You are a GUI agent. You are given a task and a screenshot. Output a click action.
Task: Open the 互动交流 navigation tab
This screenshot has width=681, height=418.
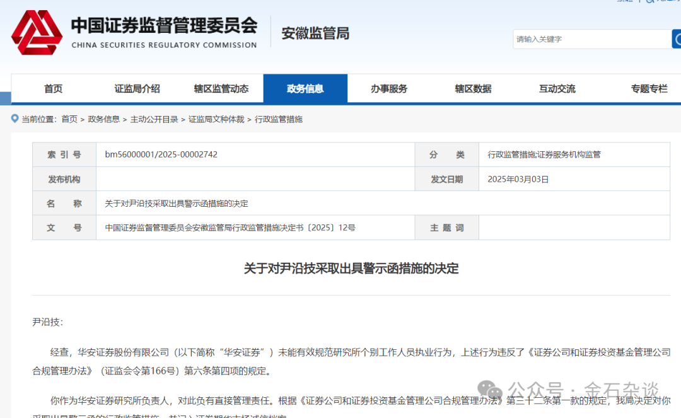(x=557, y=89)
